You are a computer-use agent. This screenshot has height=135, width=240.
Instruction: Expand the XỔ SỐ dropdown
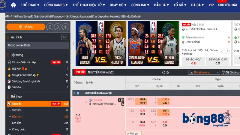click(180, 5)
